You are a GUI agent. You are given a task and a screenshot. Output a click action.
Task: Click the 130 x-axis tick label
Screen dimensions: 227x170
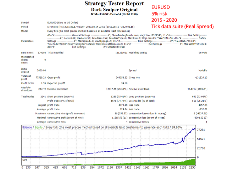coord(28,168)
